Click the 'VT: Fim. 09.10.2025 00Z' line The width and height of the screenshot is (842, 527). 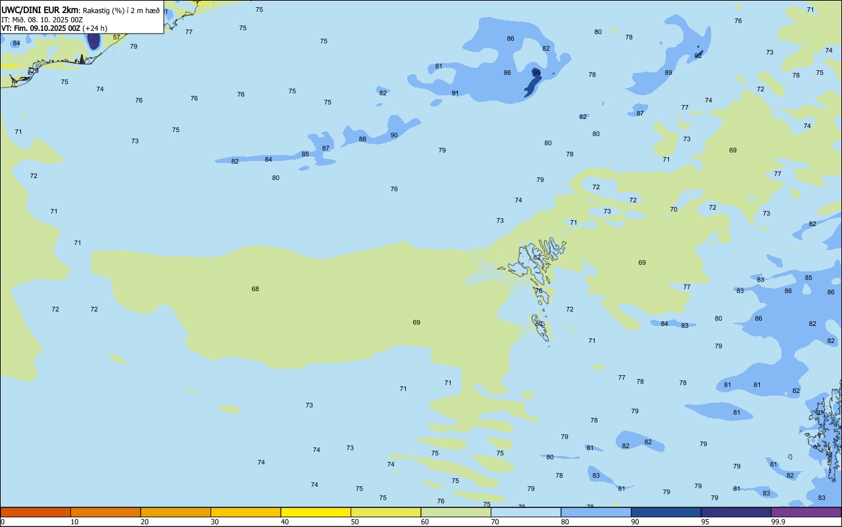(41, 28)
